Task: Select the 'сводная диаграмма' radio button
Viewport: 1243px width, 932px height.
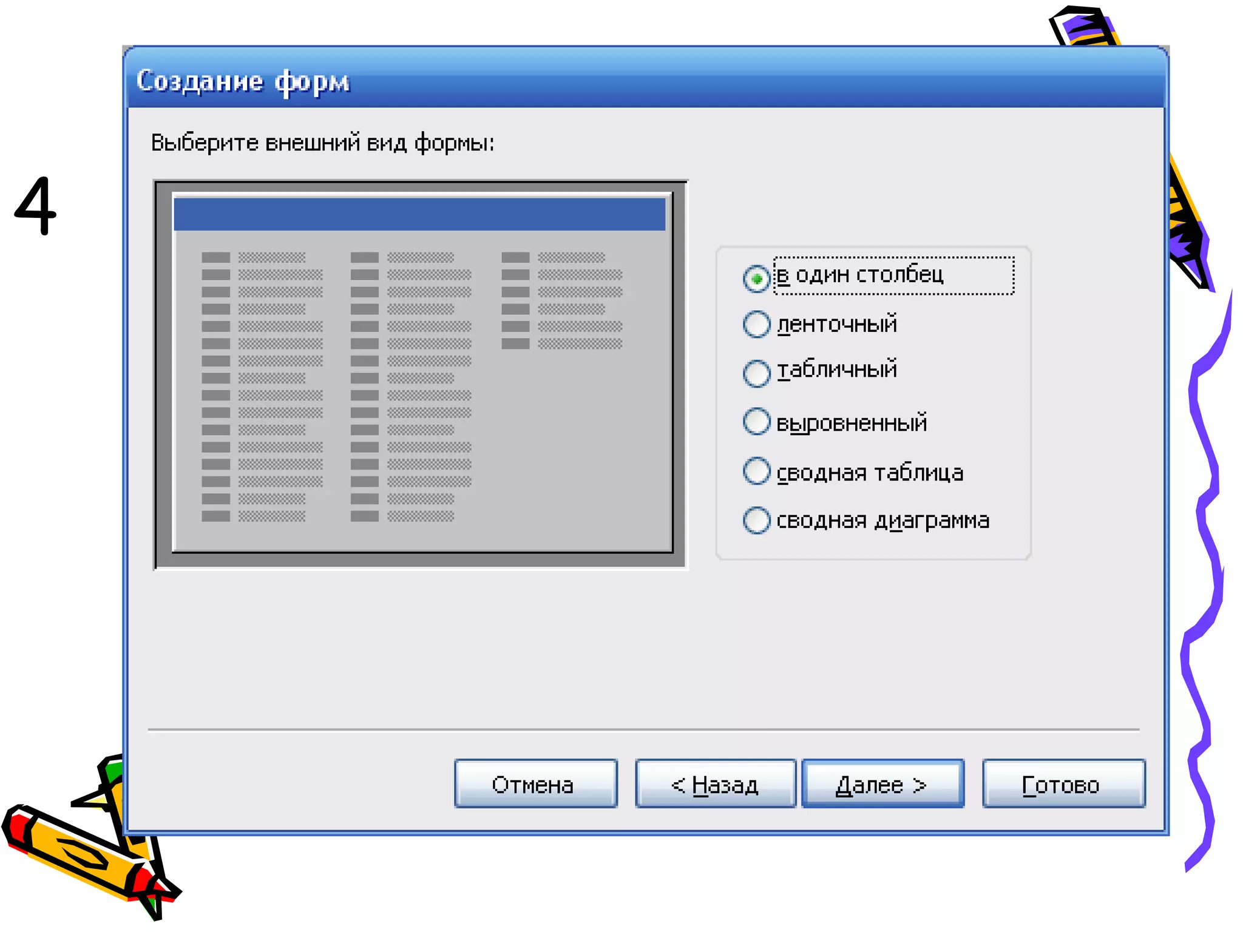Action: [x=757, y=520]
